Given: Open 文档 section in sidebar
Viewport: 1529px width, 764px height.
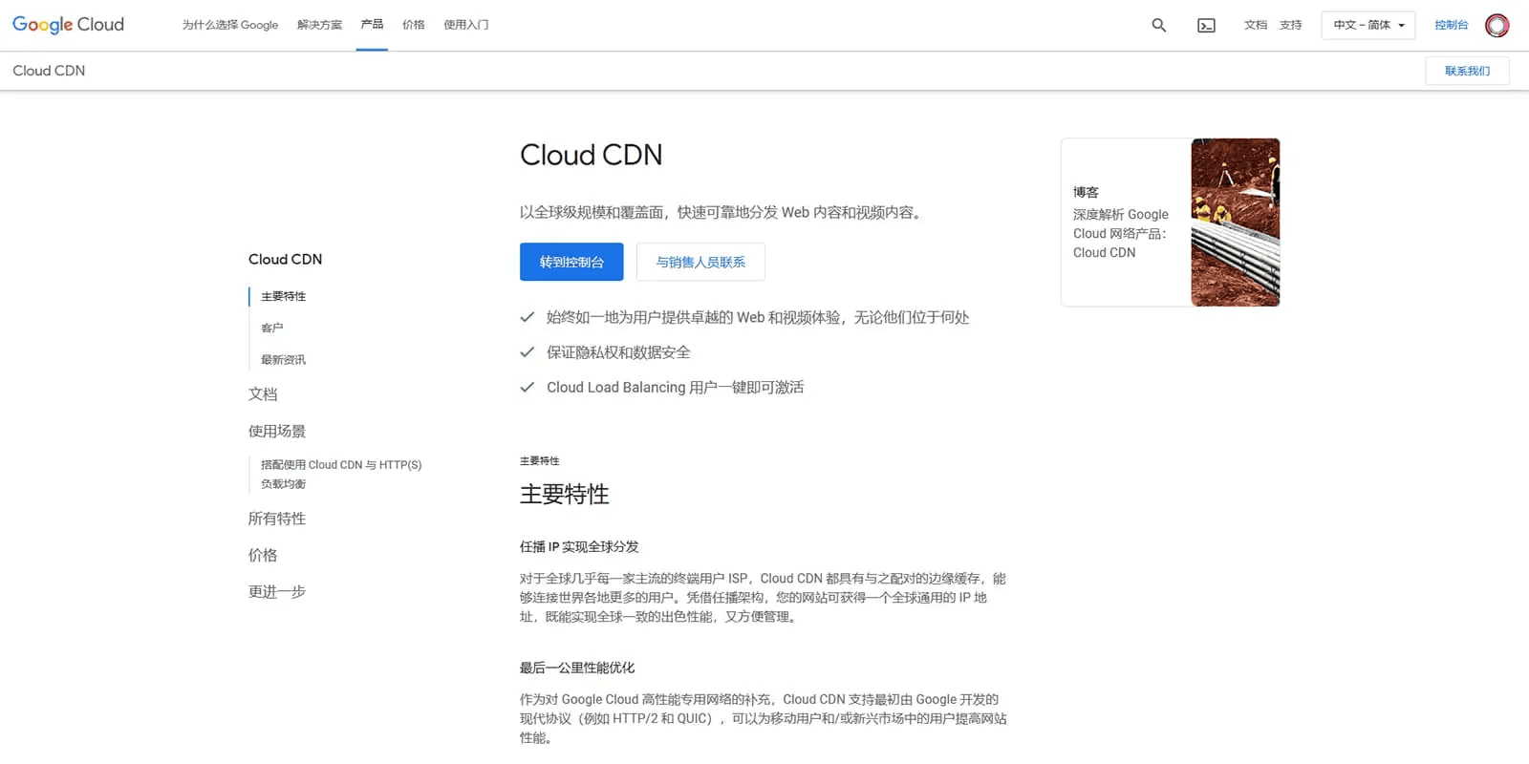Looking at the screenshot, I should 263,394.
